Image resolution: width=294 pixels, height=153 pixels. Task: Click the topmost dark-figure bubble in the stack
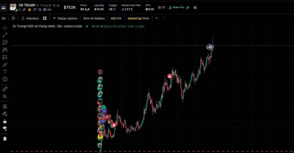(x=100, y=72)
